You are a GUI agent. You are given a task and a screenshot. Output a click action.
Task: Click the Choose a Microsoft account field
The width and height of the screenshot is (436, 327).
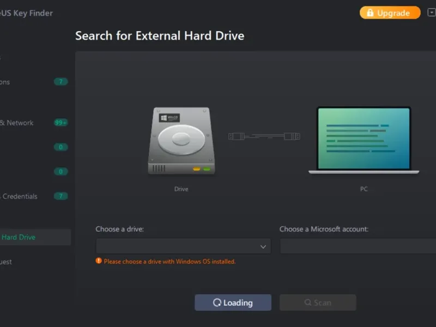pos(358,246)
